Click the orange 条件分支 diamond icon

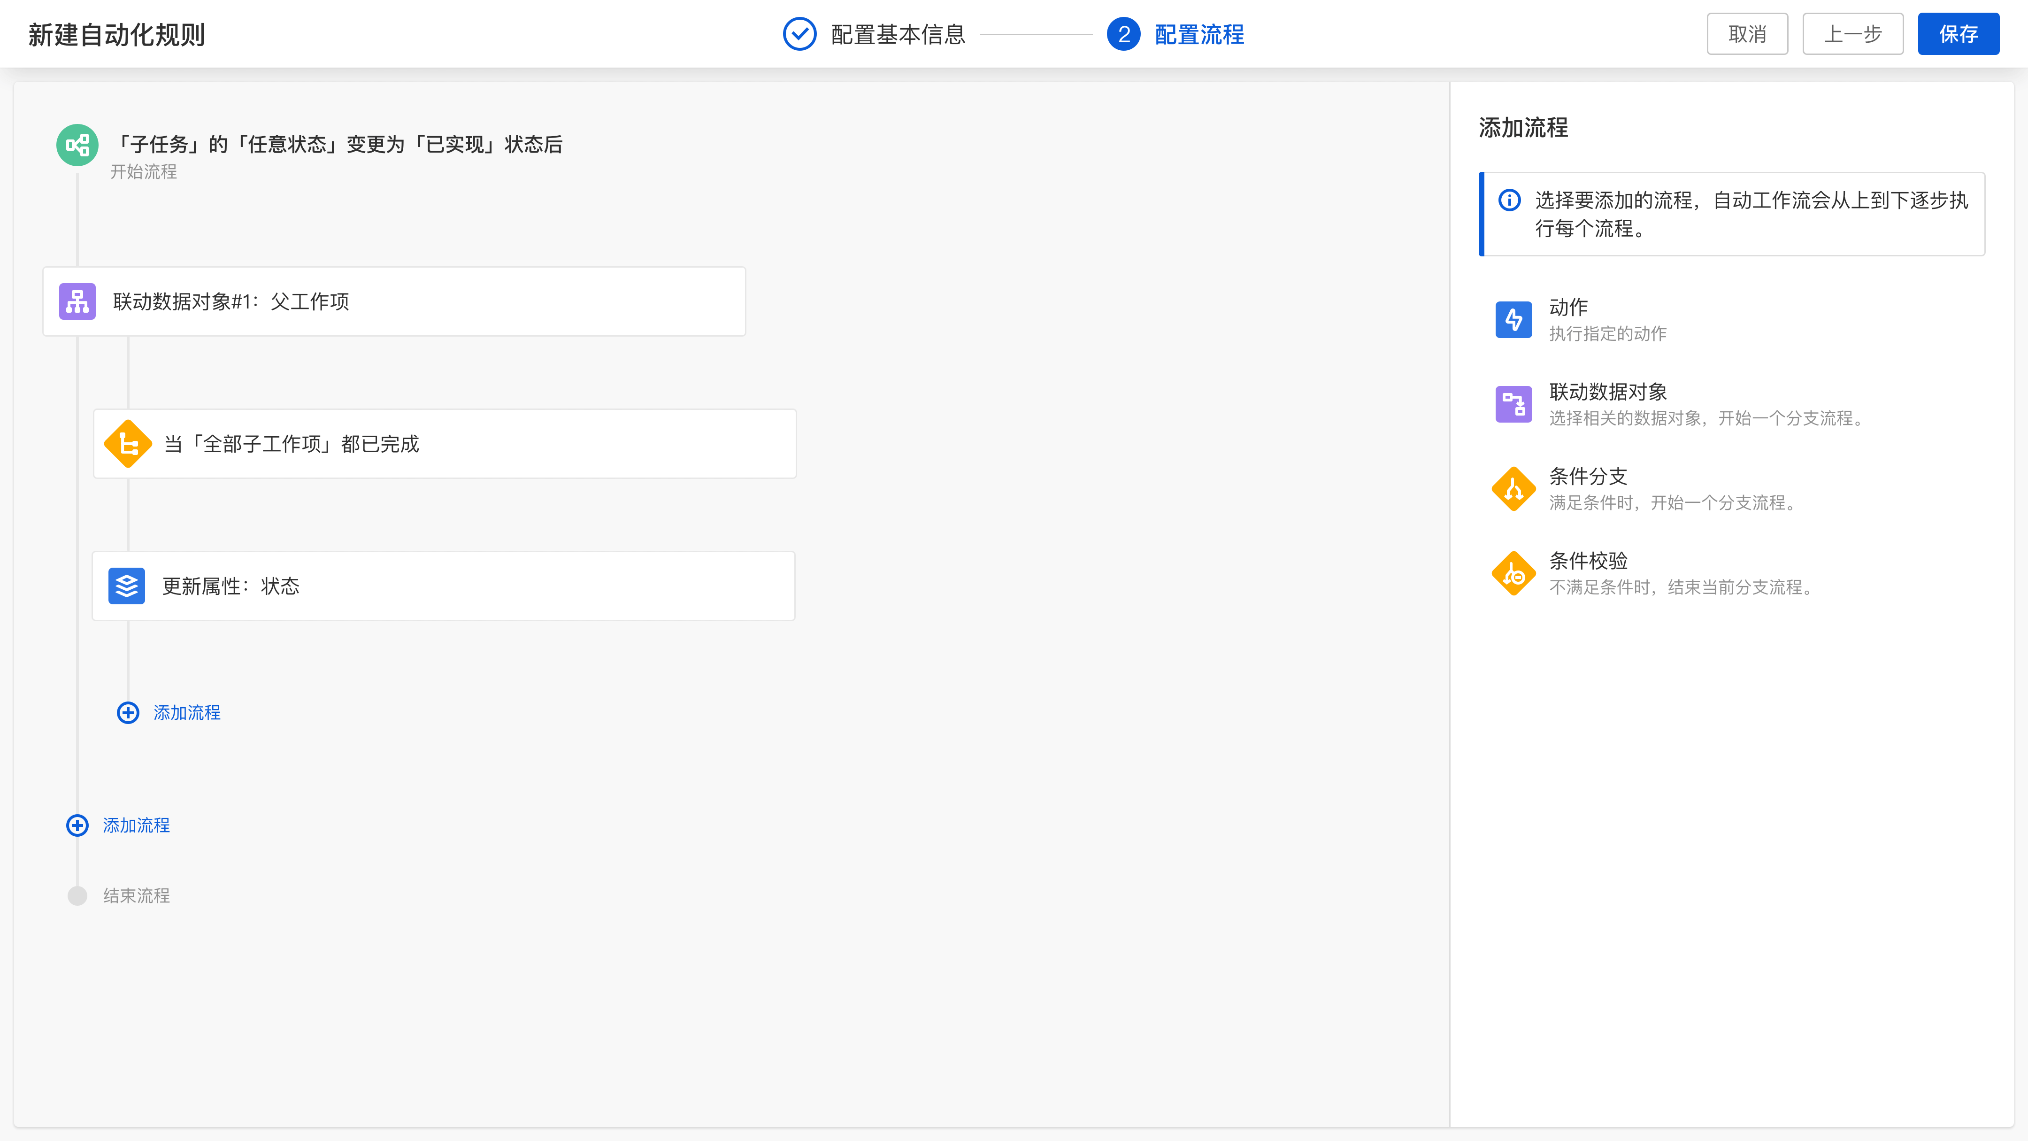coord(1513,489)
